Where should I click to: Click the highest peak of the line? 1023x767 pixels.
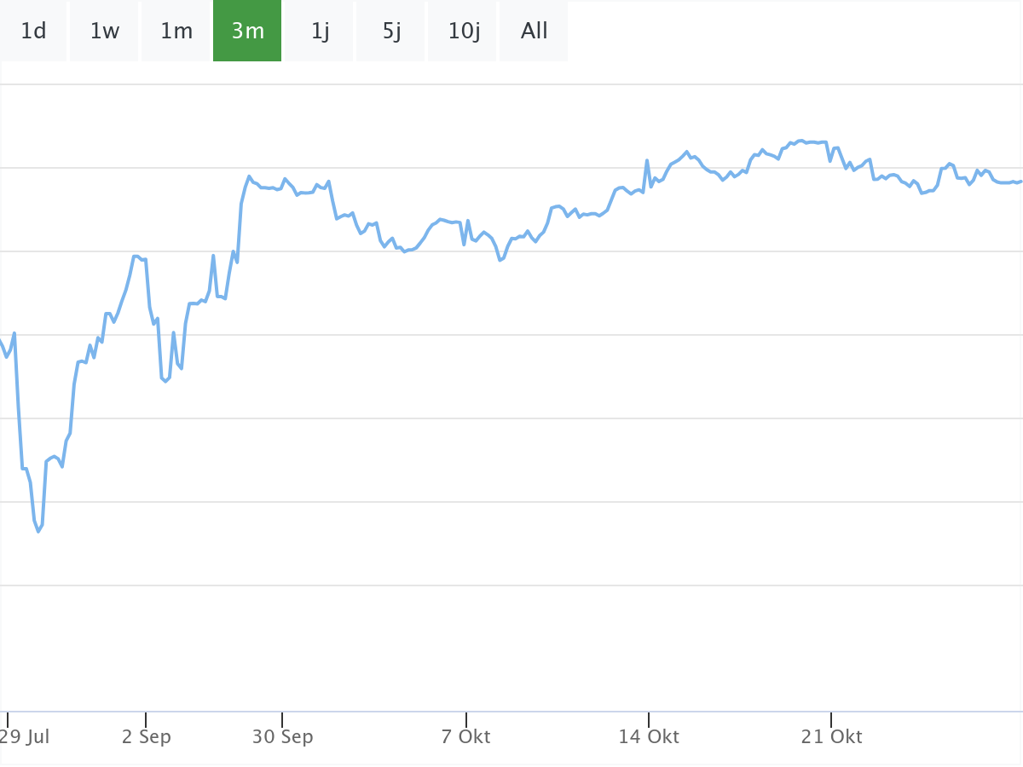pyautogui.click(x=801, y=141)
